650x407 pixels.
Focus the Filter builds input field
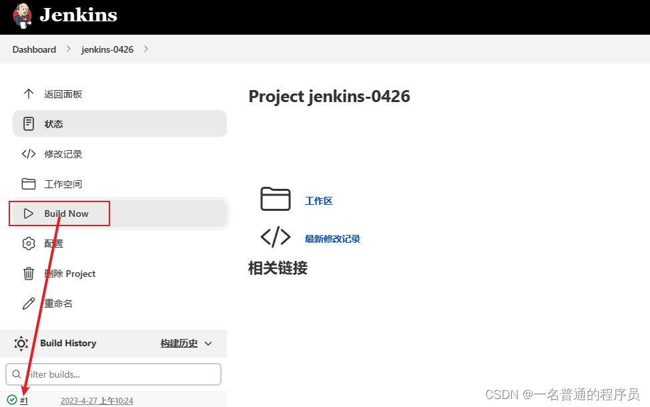[113, 374]
